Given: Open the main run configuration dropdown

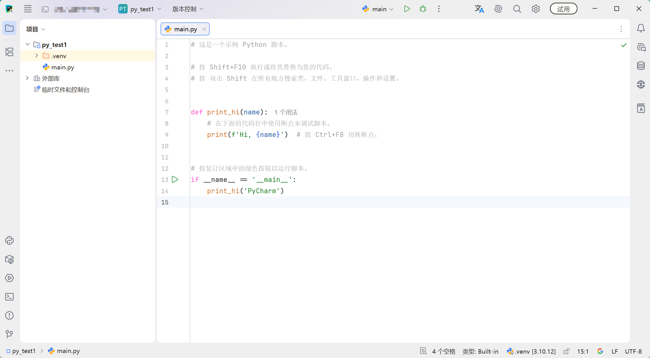Looking at the screenshot, I should pyautogui.click(x=378, y=9).
